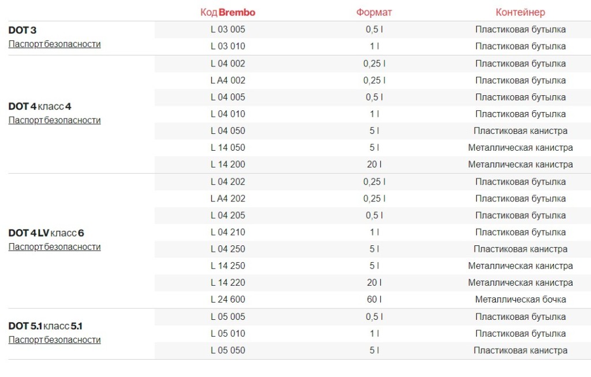
Task: Open the DOT 4 LV class 6 safety sheet link
Action: [x=55, y=247]
